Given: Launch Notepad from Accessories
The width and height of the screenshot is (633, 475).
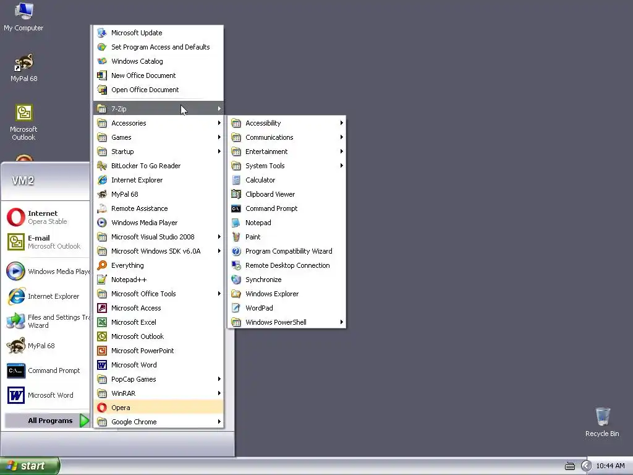Looking at the screenshot, I should pos(287,223).
